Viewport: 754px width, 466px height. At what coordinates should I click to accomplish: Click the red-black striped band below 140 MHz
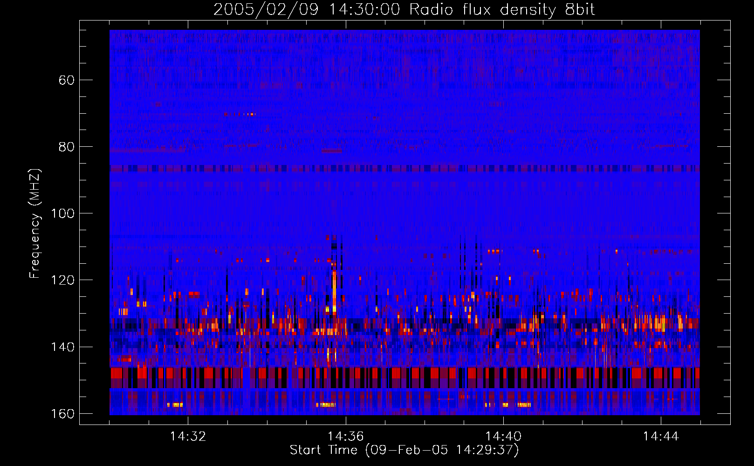[x=404, y=377]
